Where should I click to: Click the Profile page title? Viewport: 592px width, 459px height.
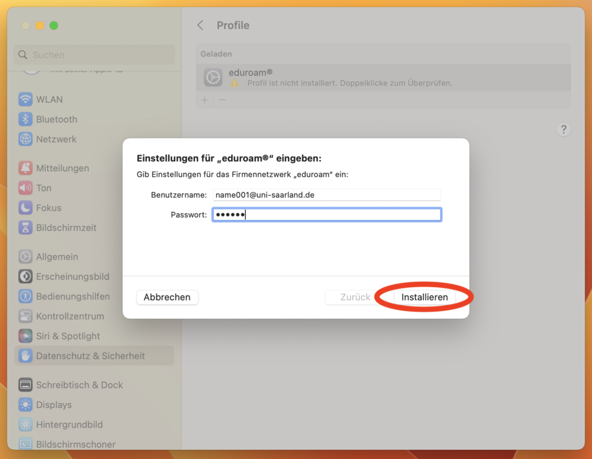click(233, 25)
